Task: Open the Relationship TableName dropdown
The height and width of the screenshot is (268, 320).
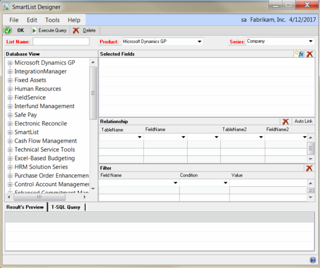Action: [140, 137]
